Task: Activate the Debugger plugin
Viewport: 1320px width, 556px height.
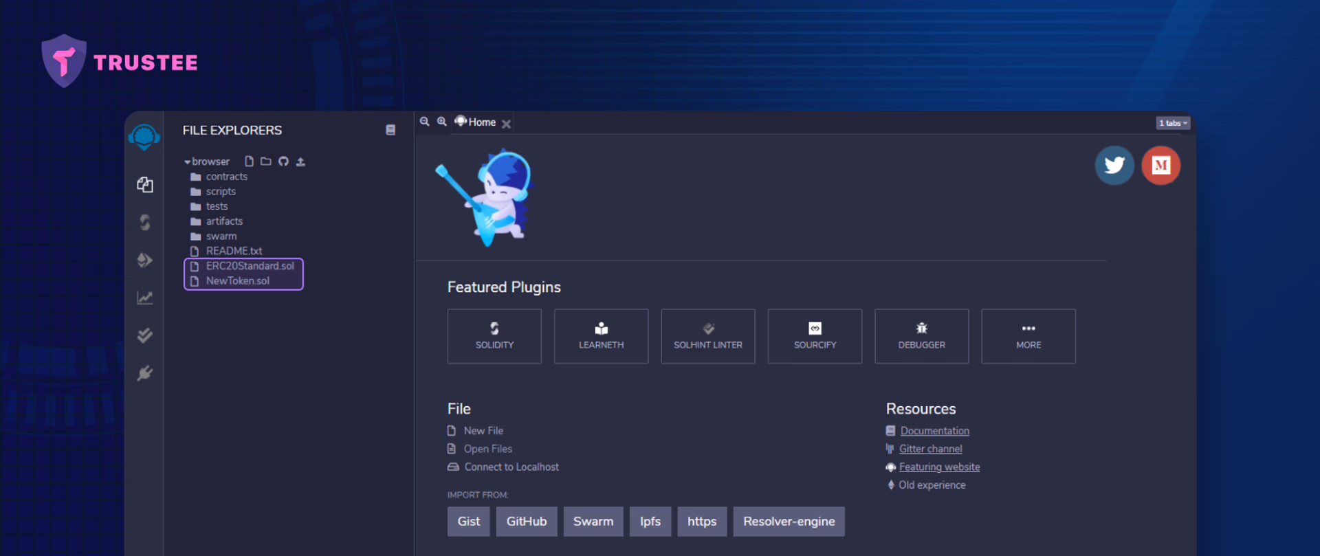Action: [921, 336]
